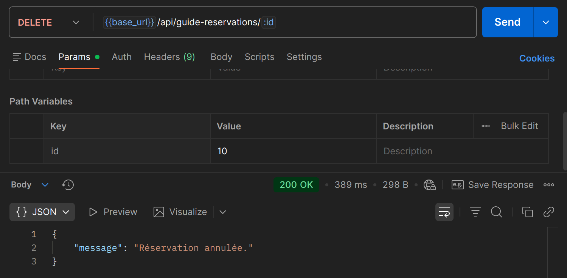Click the id key cell
This screenshot has width=567, height=278.
point(127,151)
